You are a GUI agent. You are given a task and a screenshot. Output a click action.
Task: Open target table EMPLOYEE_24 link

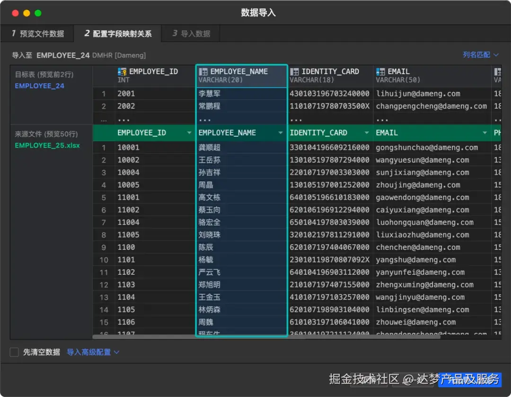pyautogui.click(x=39, y=86)
